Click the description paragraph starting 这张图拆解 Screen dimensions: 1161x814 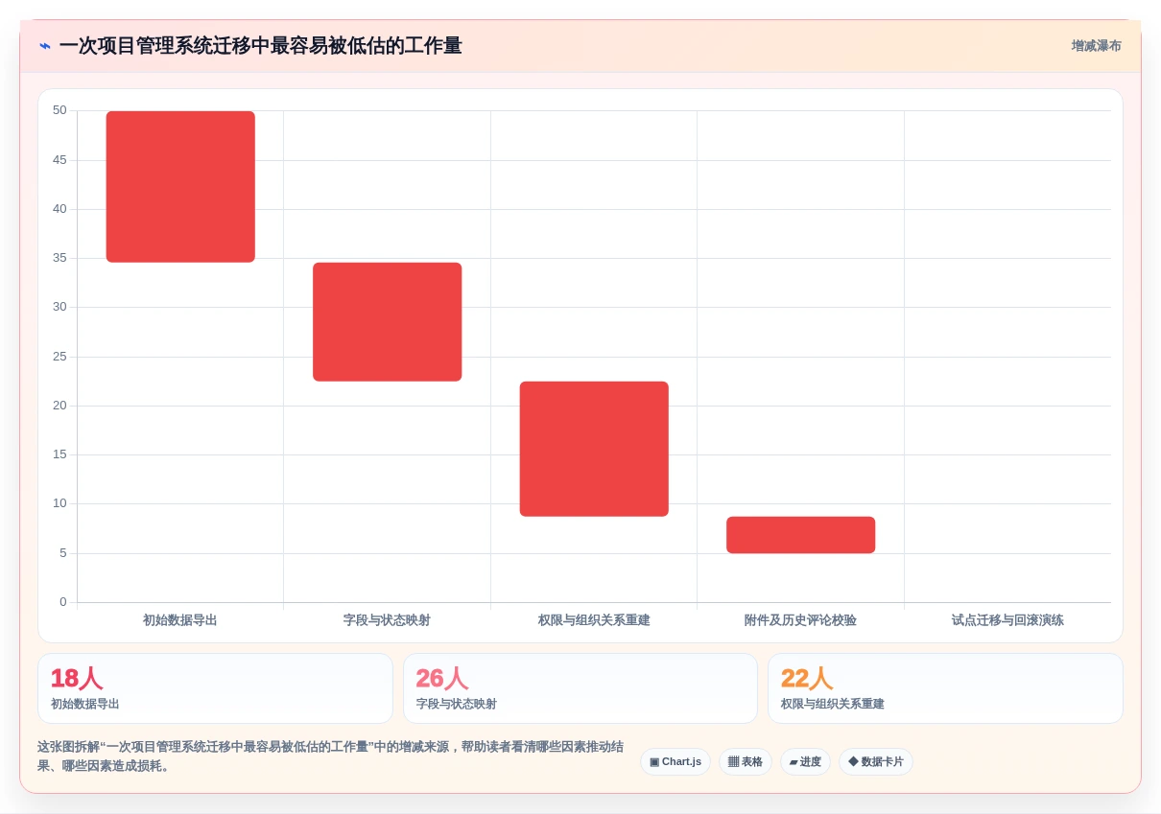click(331, 756)
